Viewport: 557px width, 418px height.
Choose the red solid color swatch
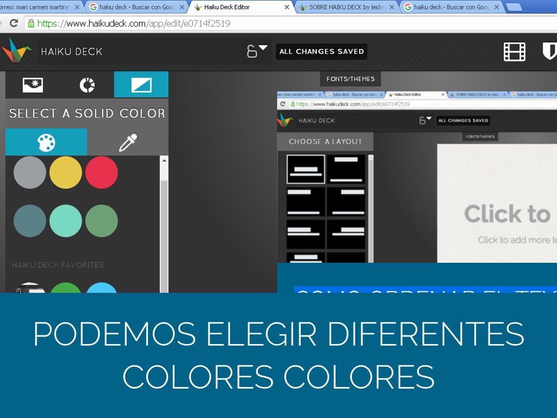[x=102, y=173]
